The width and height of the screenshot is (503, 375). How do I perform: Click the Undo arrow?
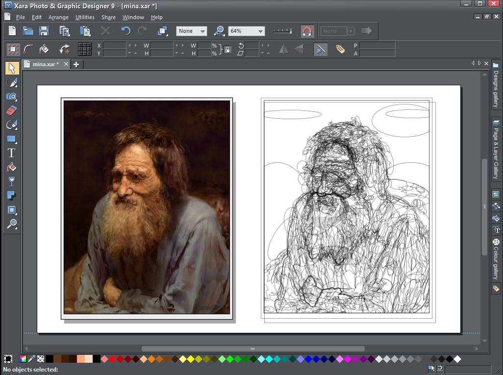pyautogui.click(x=126, y=31)
